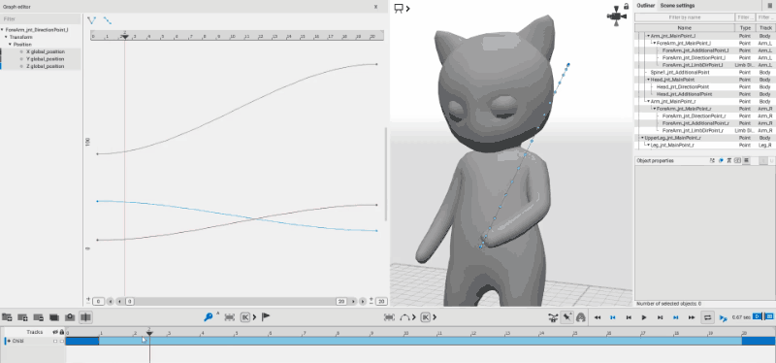
Task: Collapse the Transform node in graph editor
Action: pyautogui.click(x=7, y=37)
